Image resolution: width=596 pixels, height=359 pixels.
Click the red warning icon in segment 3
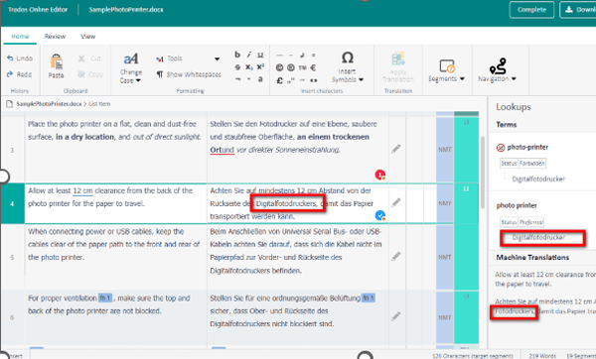click(x=380, y=175)
